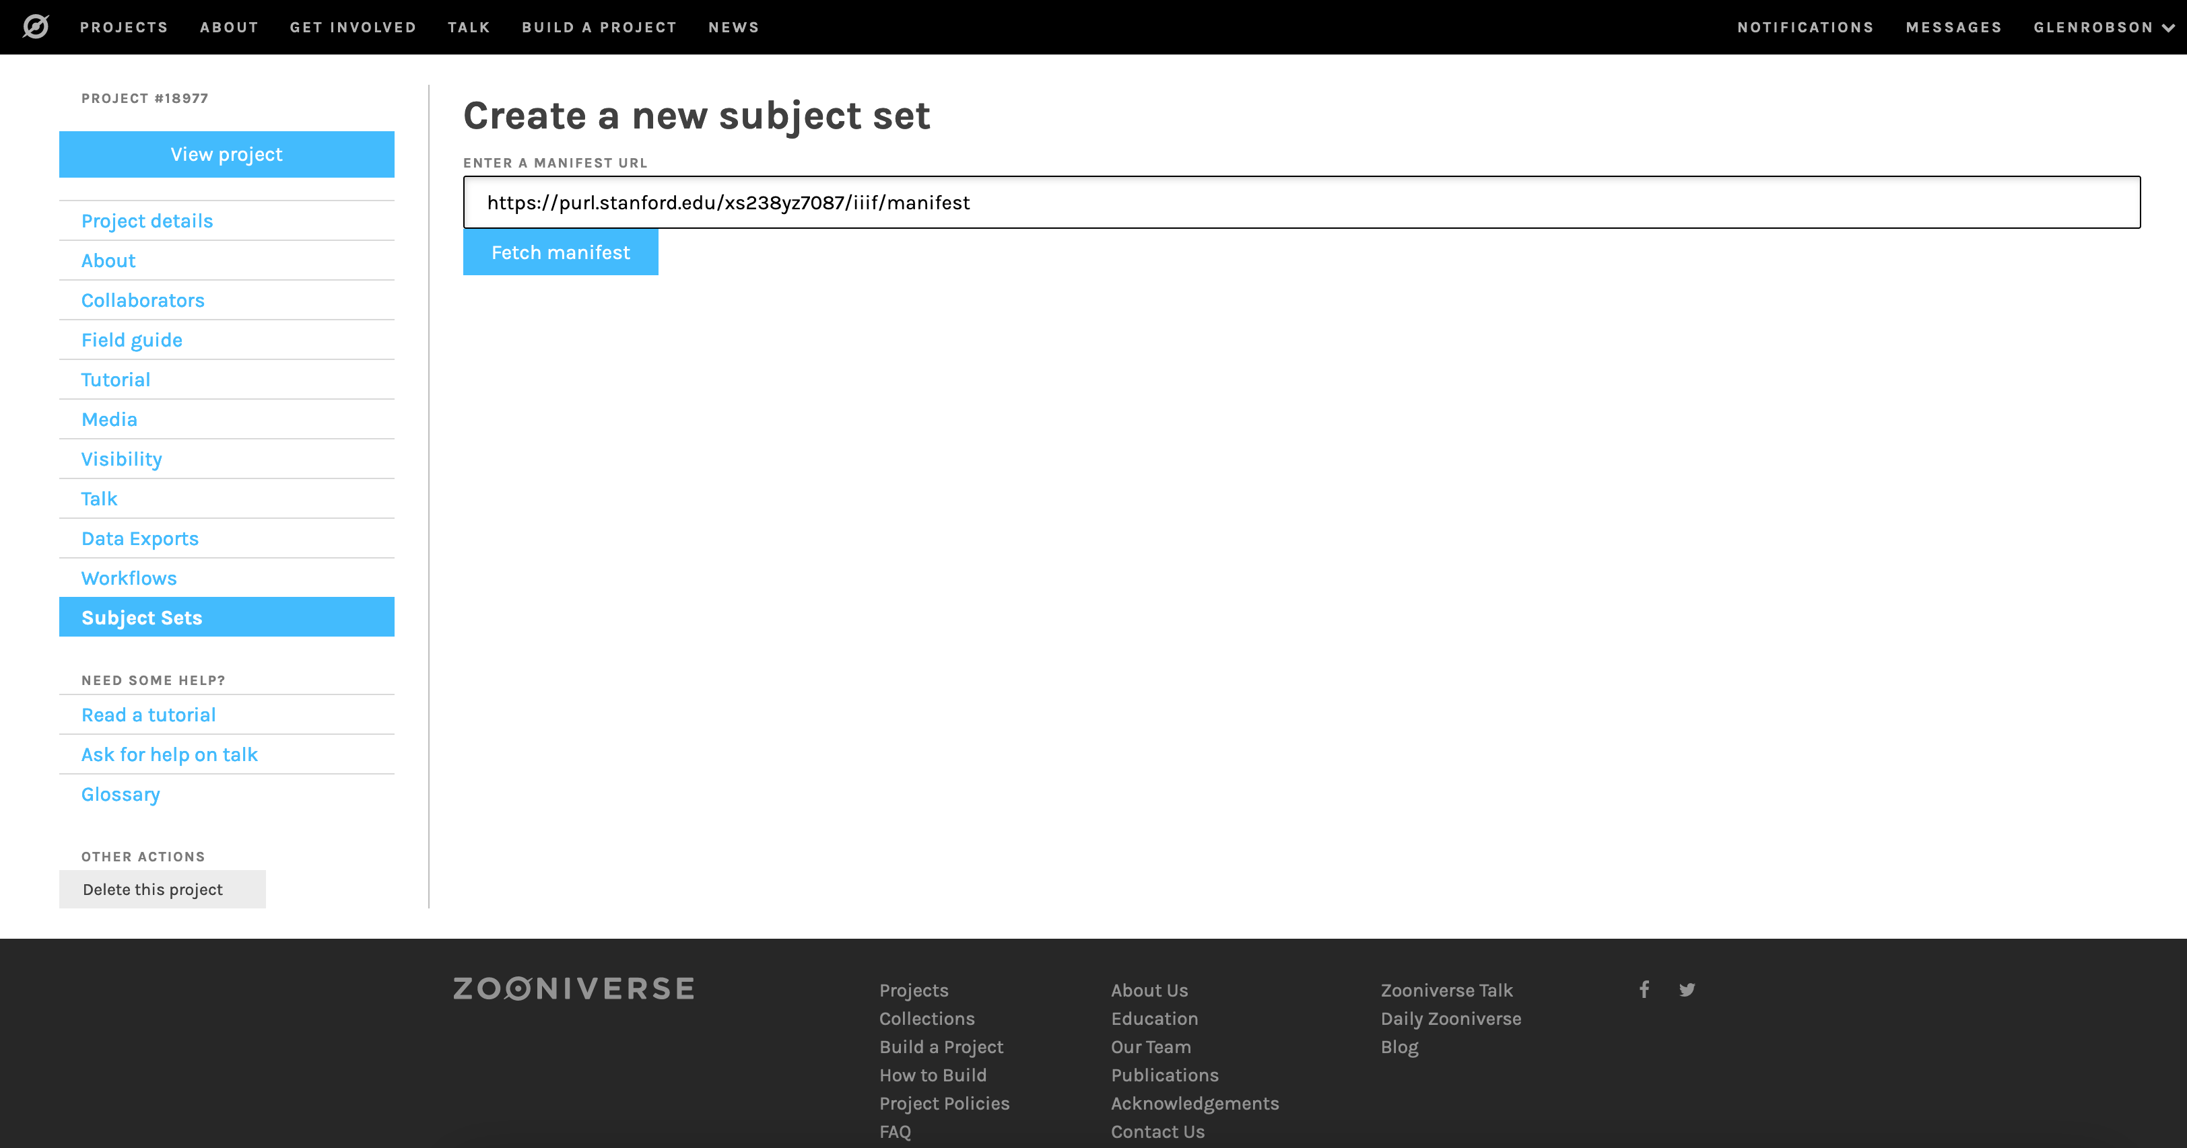Click the Get Involved menu item
This screenshot has height=1148, width=2187.
[354, 26]
